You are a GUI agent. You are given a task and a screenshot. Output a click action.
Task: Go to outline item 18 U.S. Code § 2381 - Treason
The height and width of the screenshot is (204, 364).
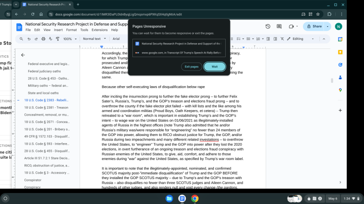click(x=46, y=107)
